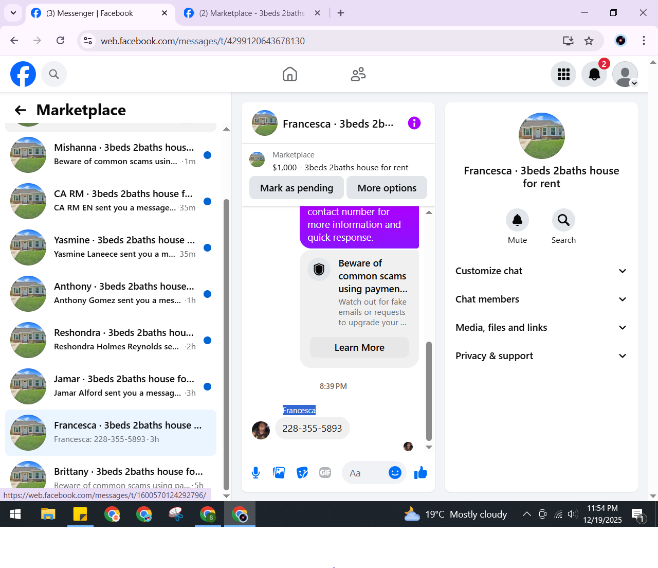
Task: Expand Media, files and links section
Action: 541,328
